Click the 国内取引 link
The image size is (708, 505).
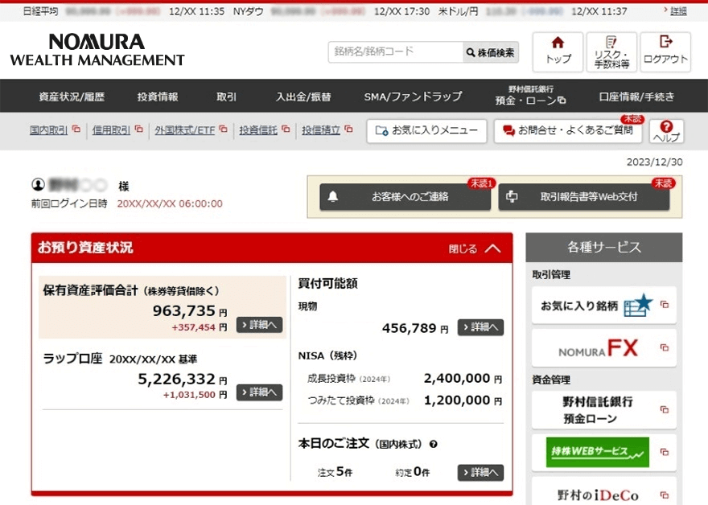tap(50, 129)
